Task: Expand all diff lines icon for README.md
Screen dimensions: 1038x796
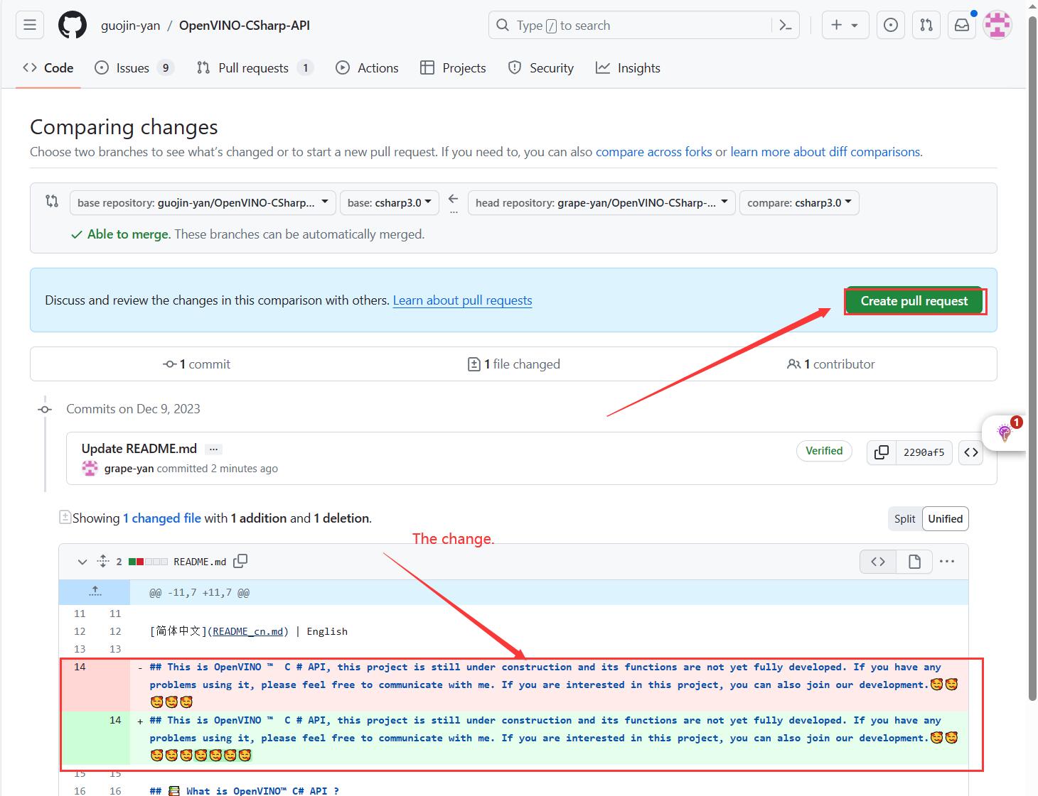Action: 103,561
